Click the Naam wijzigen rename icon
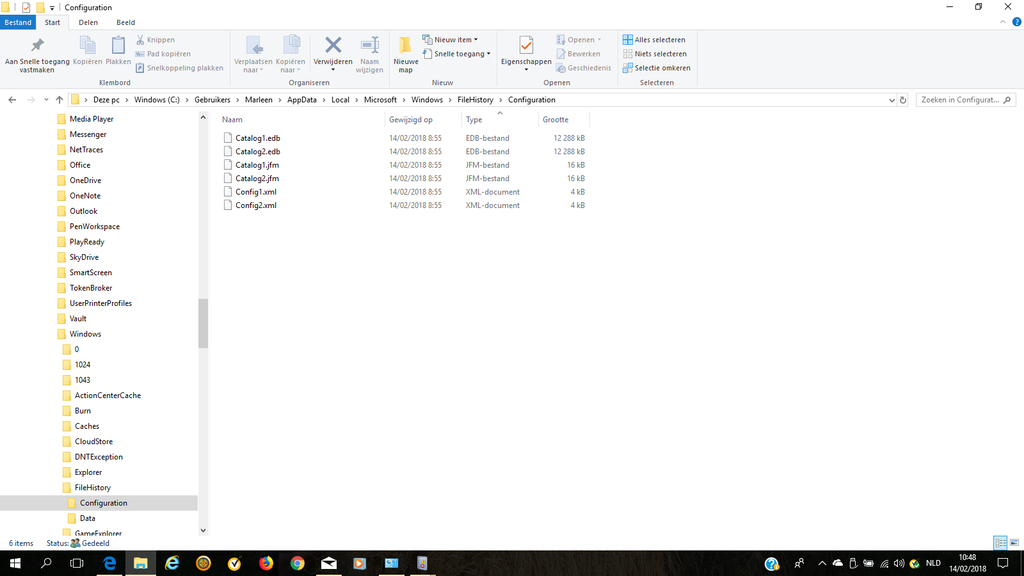Screen dimensions: 1024x576 (x=370, y=45)
